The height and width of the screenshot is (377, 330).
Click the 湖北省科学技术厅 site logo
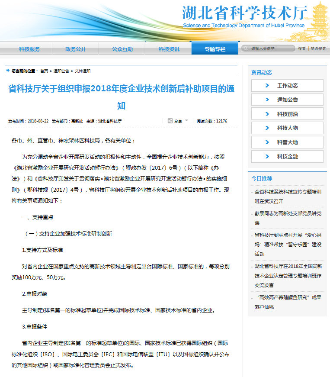pos(244,13)
